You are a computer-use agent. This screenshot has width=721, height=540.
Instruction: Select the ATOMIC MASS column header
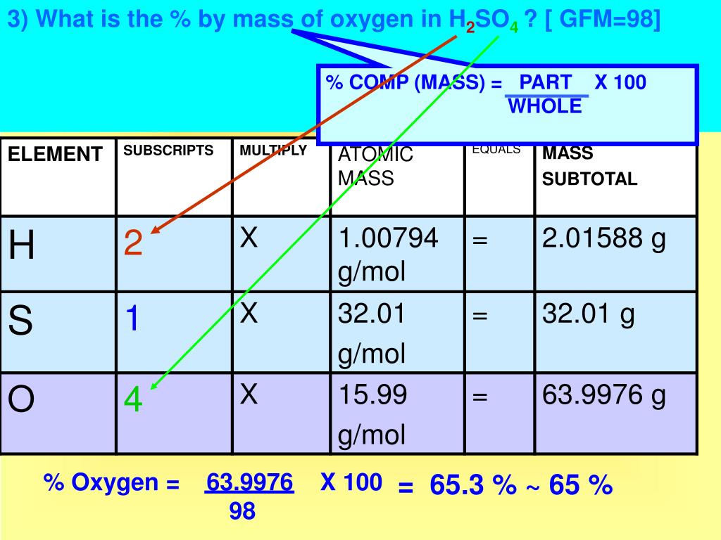click(x=398, y=179)
